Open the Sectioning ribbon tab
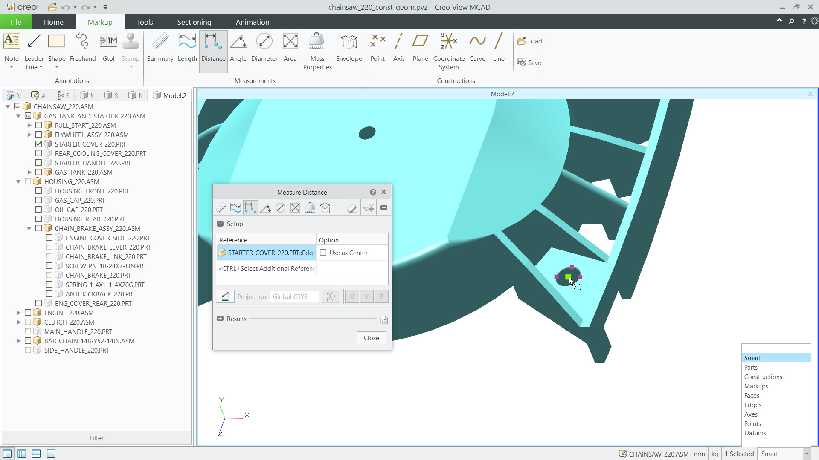The image size is (819, 460). click(194, 22)
